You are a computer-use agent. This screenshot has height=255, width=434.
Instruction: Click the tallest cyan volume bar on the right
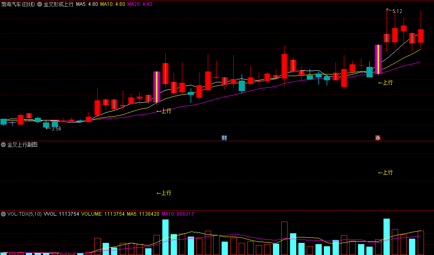click(x=387, y=237)
